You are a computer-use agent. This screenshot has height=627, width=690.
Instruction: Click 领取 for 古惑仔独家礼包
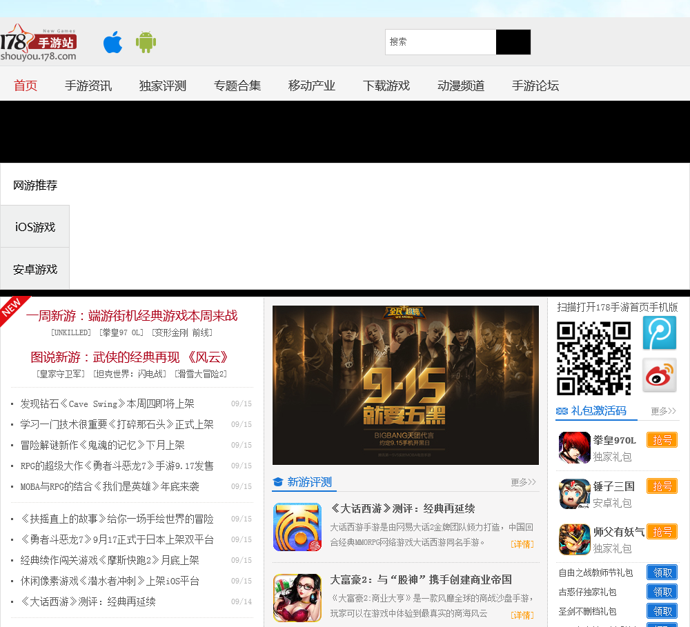point(662,592)
